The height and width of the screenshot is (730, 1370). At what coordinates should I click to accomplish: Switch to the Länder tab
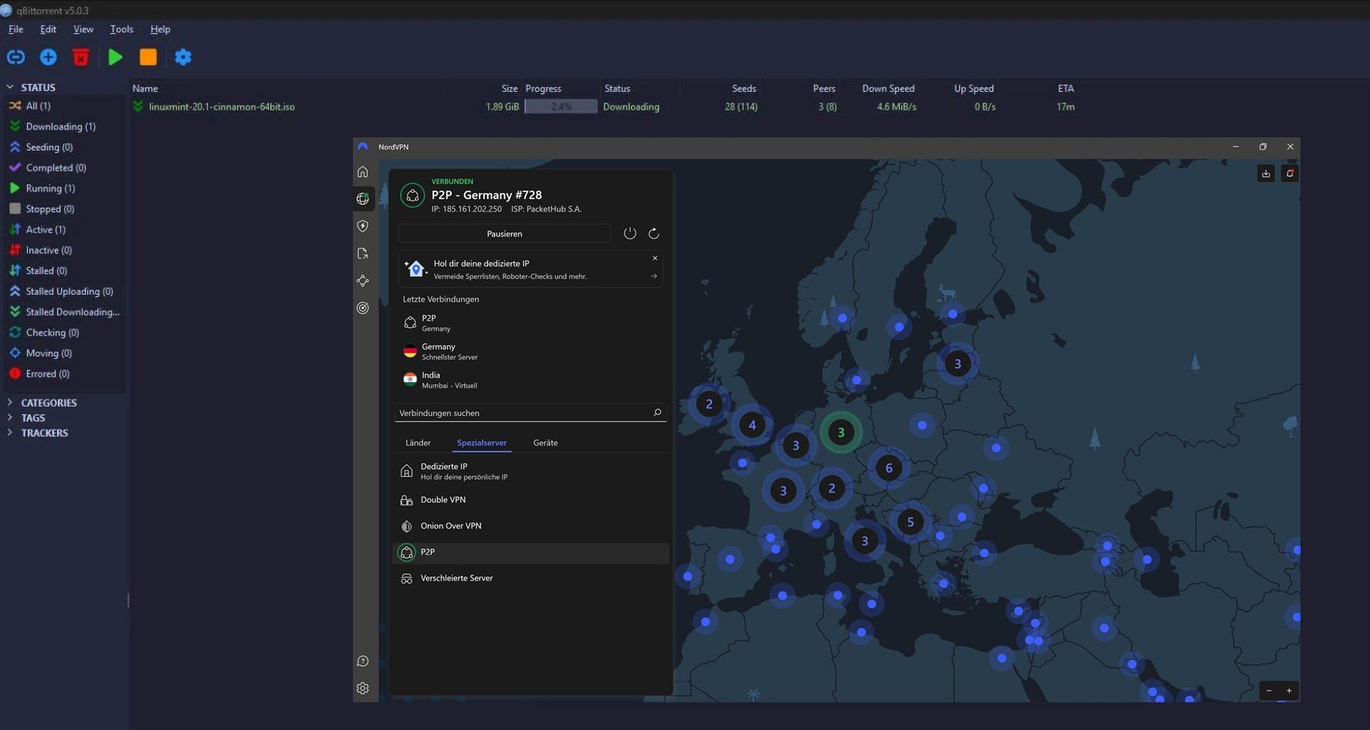(418, 443)
